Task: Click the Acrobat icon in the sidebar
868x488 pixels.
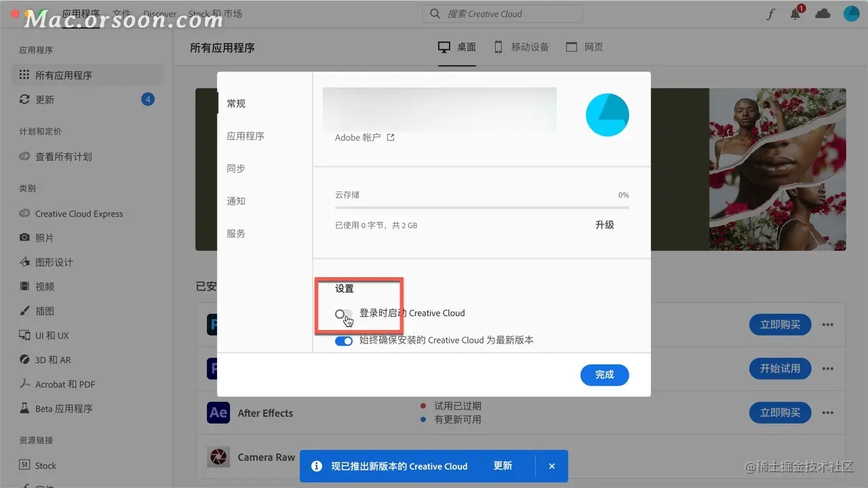Action: coord(24,384)
